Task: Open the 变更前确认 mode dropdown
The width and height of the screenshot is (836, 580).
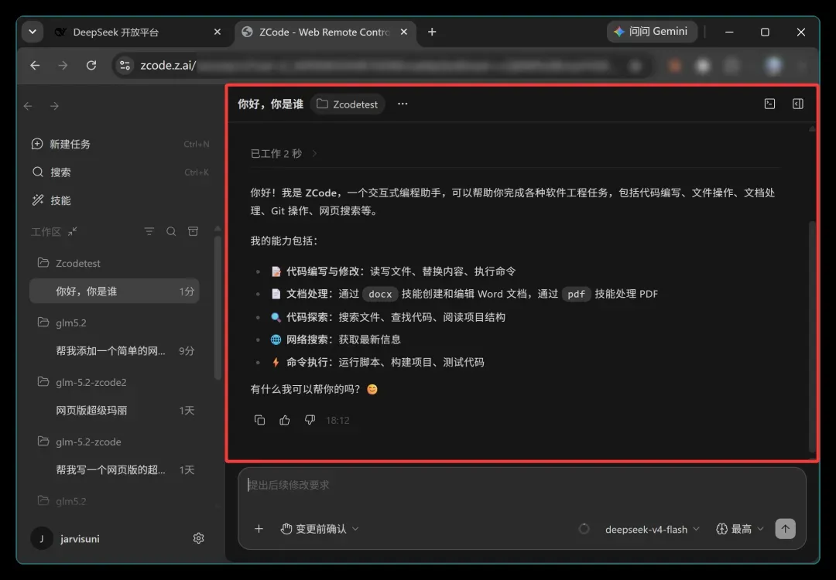Action: 320,529
